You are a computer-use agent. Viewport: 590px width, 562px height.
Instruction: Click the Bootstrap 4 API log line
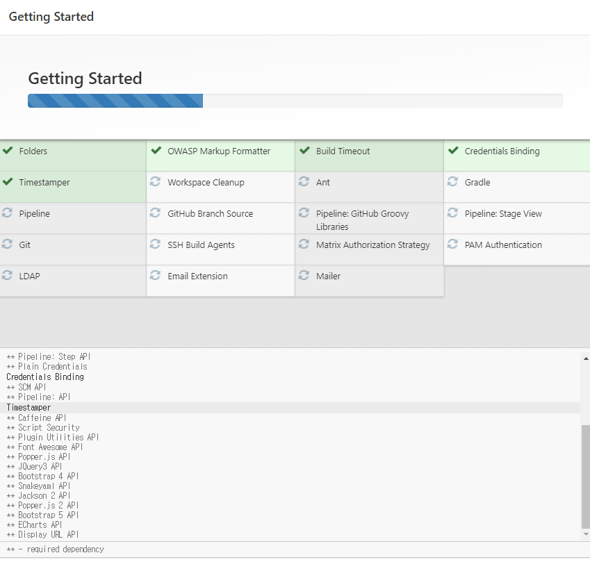[x=42, y=477]
